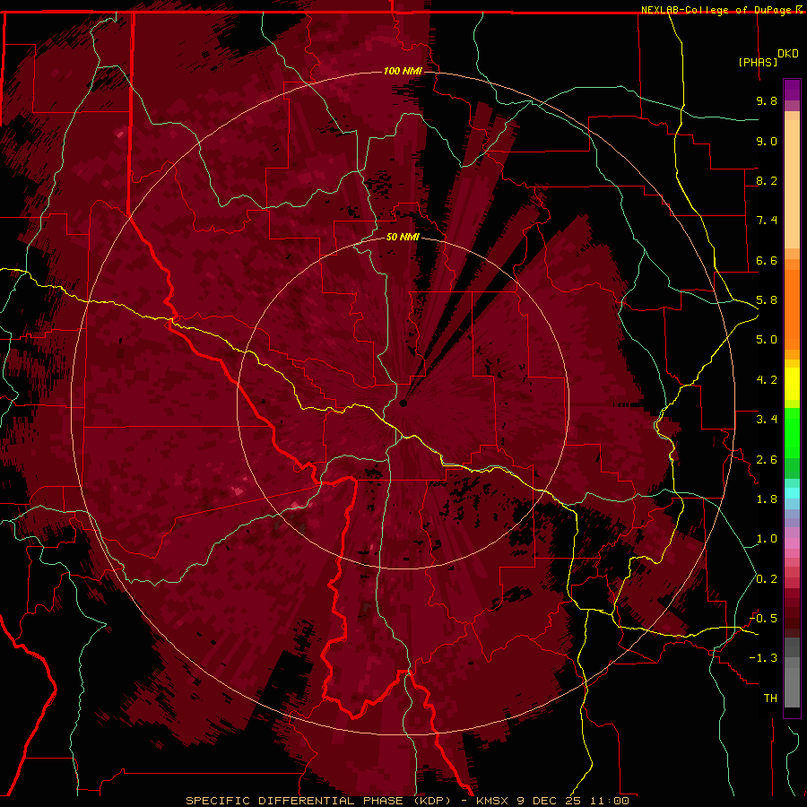
Task: Click the 3.4 scale value
Action: click(767, 420)
